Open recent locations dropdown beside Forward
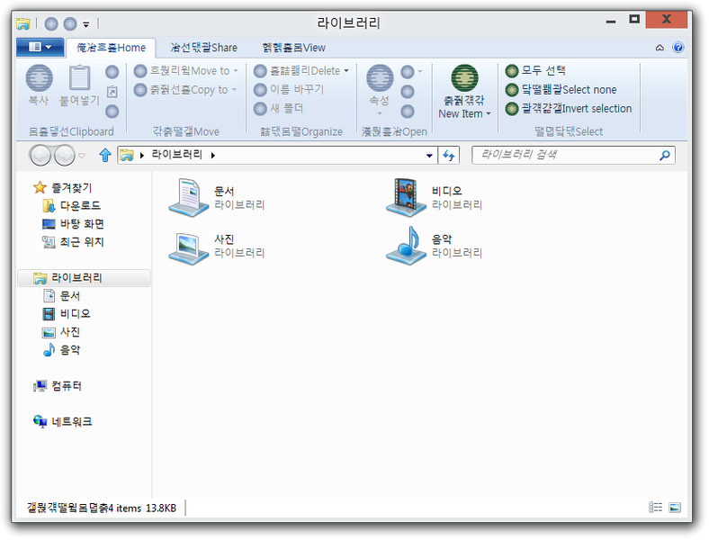709x540 pixels. pyautogui.click(x=82, y=156)
